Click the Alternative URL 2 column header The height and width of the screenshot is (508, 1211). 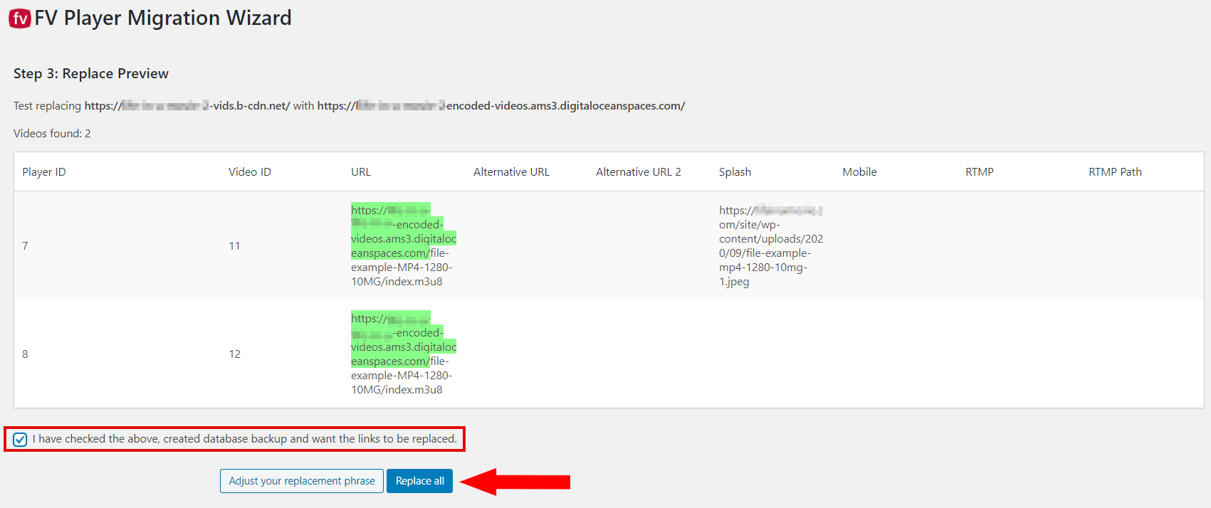[x=639, y=172]
